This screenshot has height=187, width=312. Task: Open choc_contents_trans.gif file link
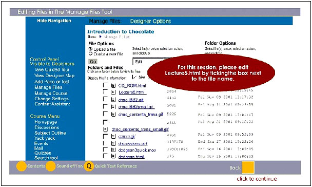pyautogui.click(x=141, y=115)
